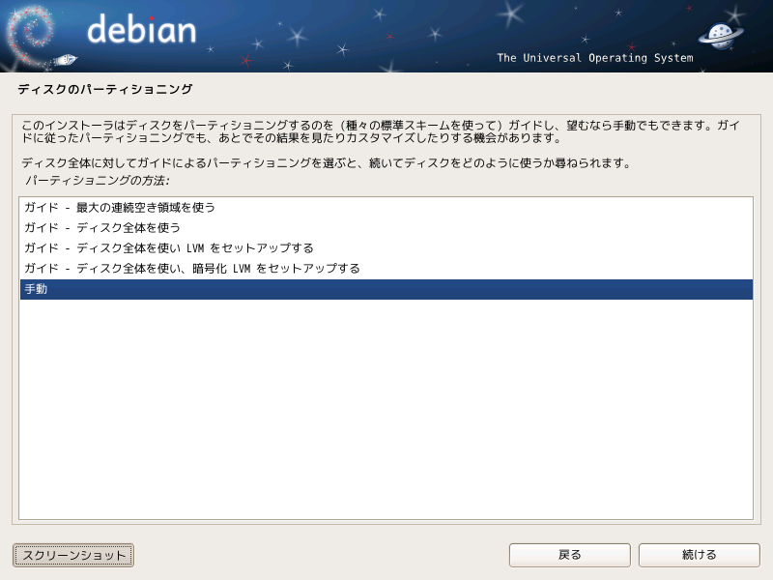
Task: Go back with the 戻る button
Action: [570, 555]
